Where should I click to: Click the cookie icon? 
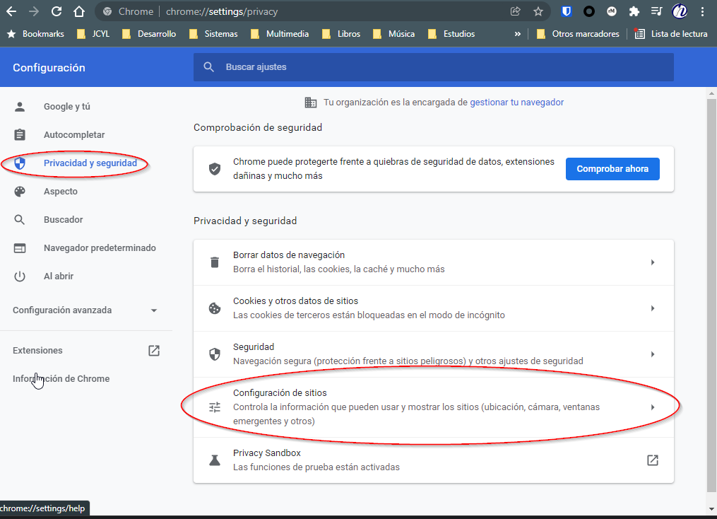coord(215,308)
